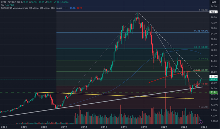Image resolution: width=220 pixels, height=129 pixels.
Task: Click the 2008 label on the time axis
Action: (x=44, y=127)
